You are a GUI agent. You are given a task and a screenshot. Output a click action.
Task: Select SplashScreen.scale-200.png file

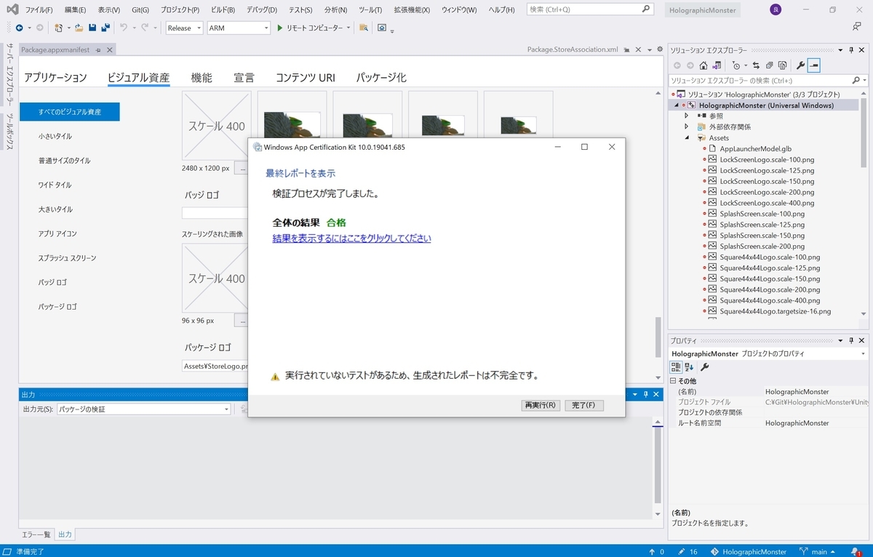point(762,246)
